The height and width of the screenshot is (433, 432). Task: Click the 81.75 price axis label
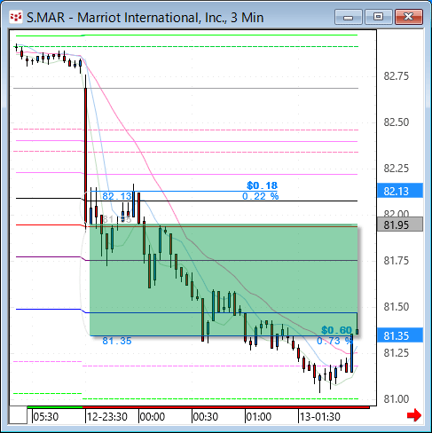click(x=397, y=260)
